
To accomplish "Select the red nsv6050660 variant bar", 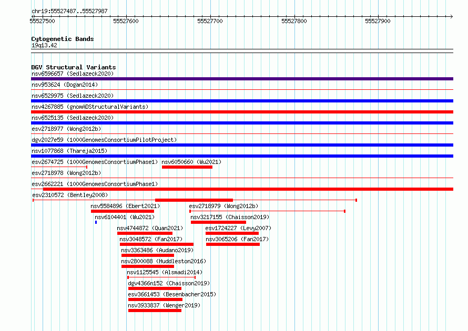I will click(187, 167).
